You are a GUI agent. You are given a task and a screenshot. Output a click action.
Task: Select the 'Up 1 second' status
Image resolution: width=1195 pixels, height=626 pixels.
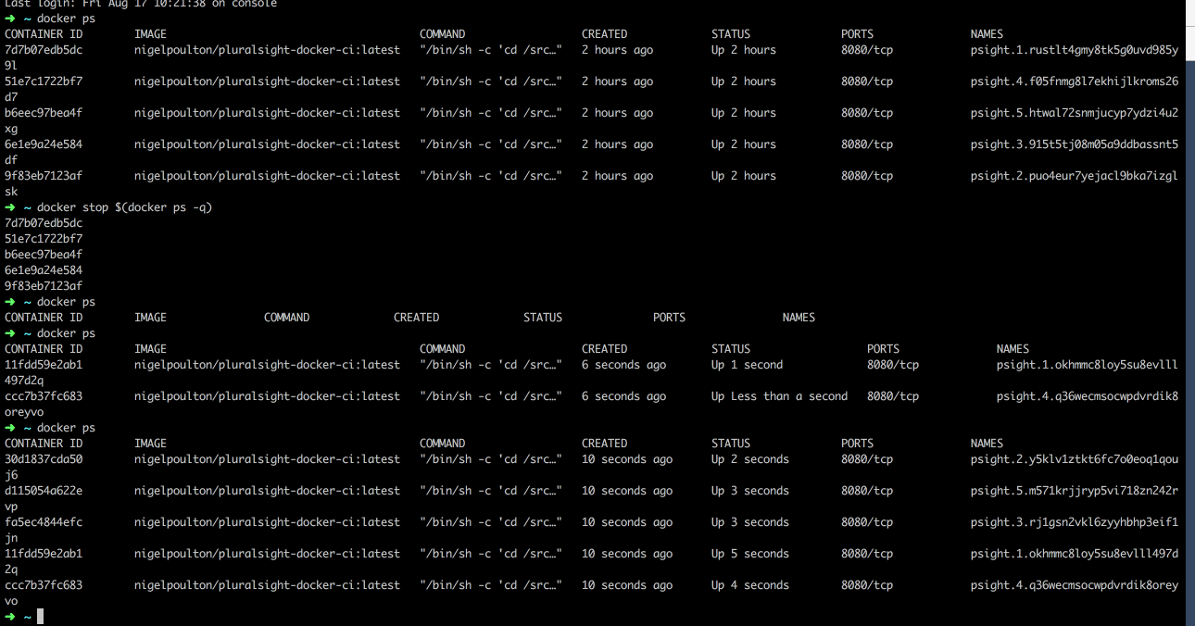click(748, 365)
